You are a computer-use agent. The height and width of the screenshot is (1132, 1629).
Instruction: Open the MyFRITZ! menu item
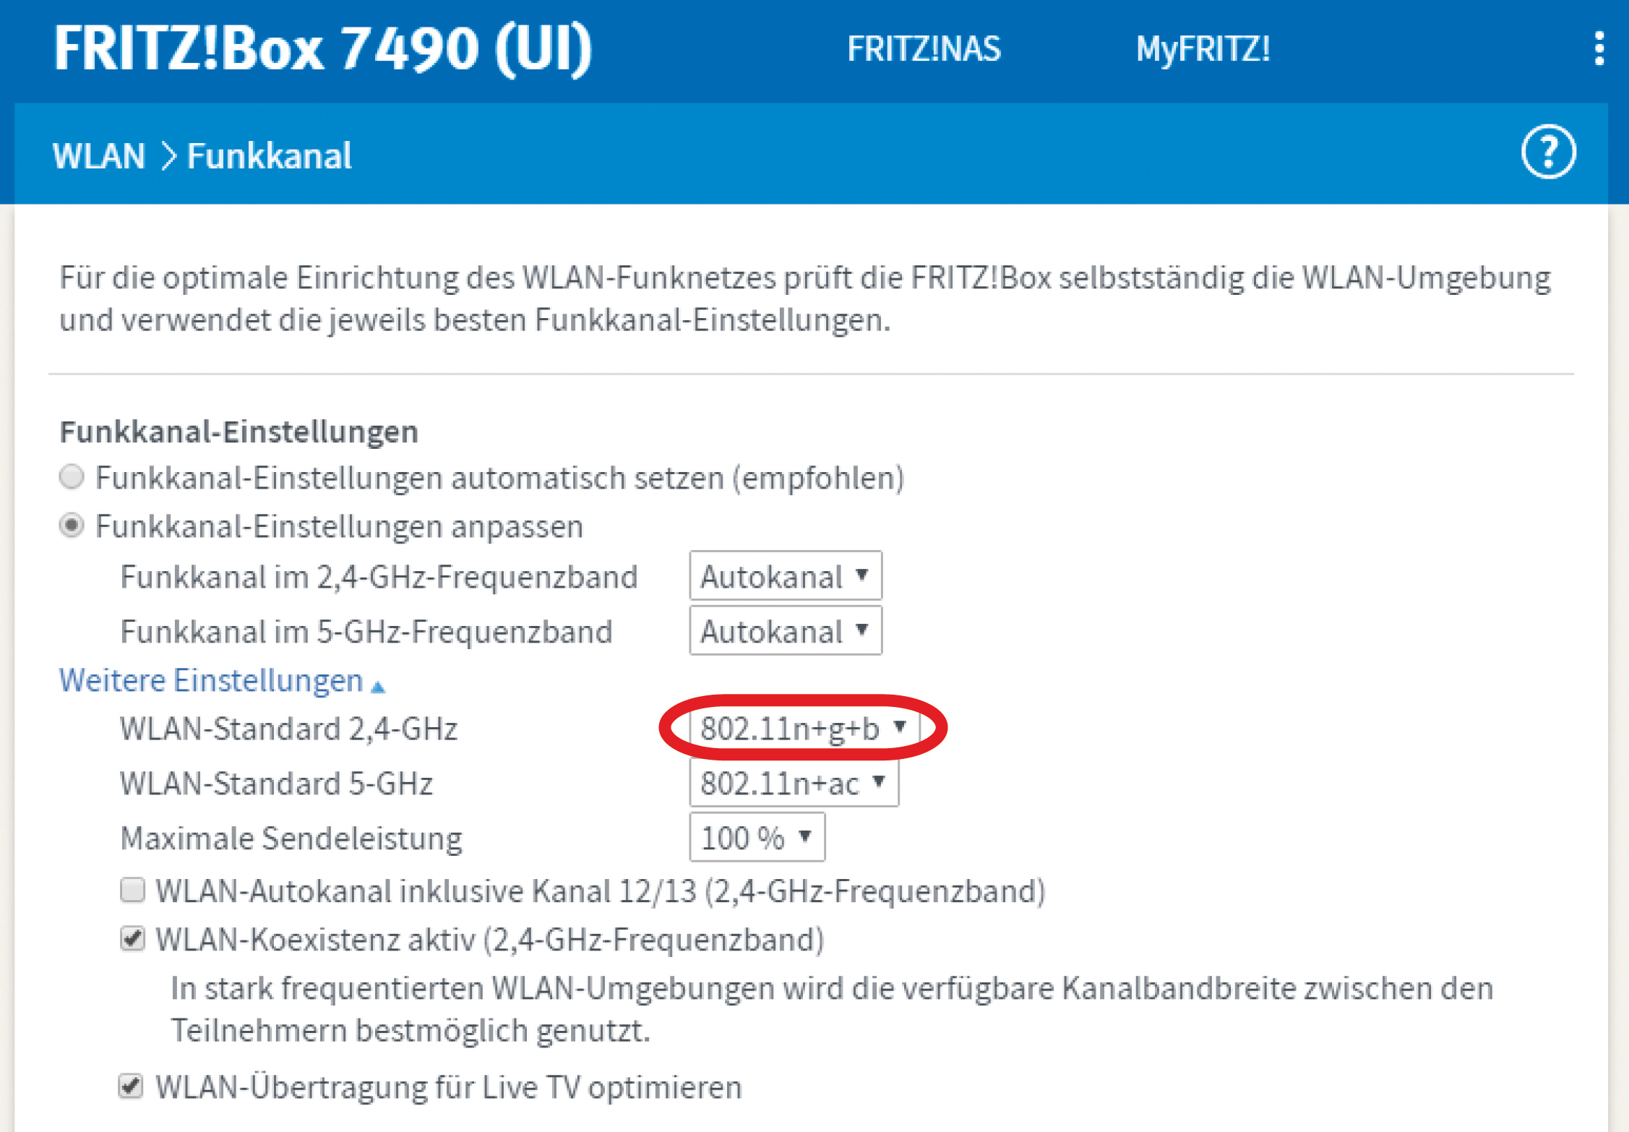[1203, 49]
